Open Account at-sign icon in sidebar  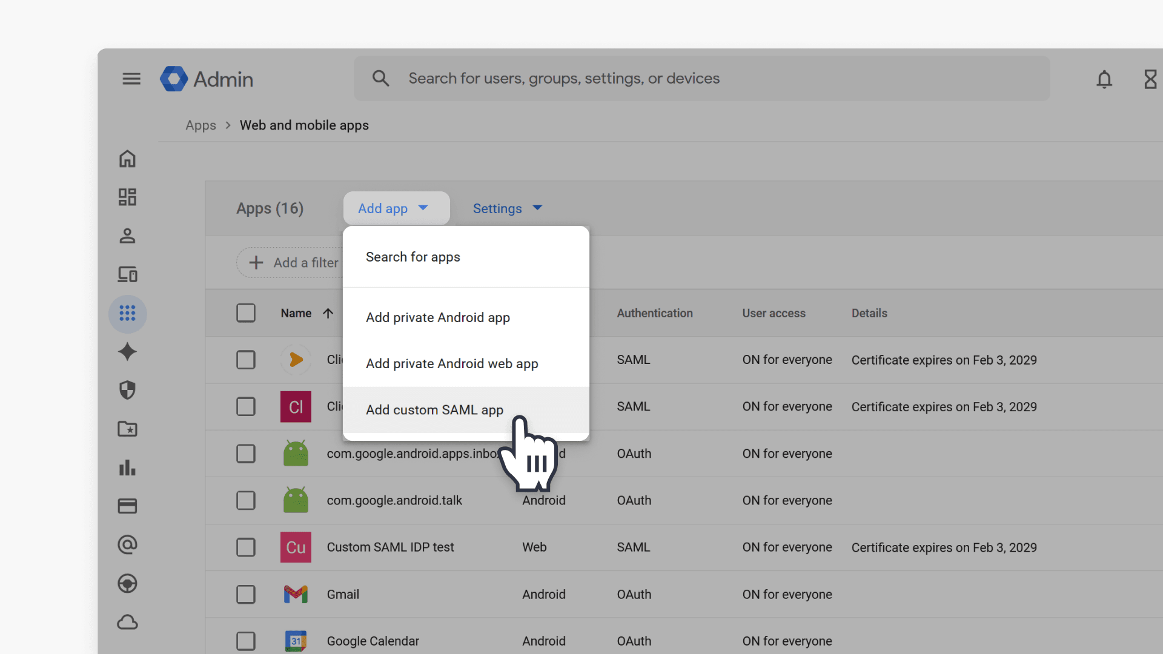[x=127, y=545]
